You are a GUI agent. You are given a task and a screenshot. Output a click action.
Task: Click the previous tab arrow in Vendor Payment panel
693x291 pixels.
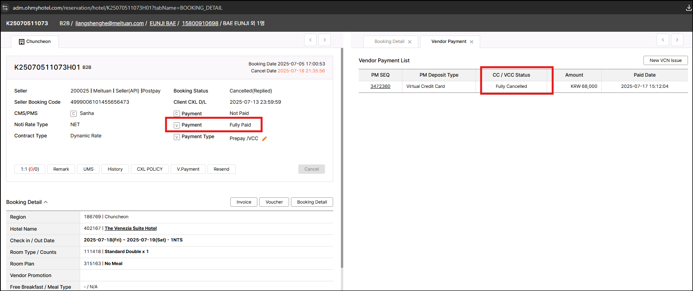(663, 40)
